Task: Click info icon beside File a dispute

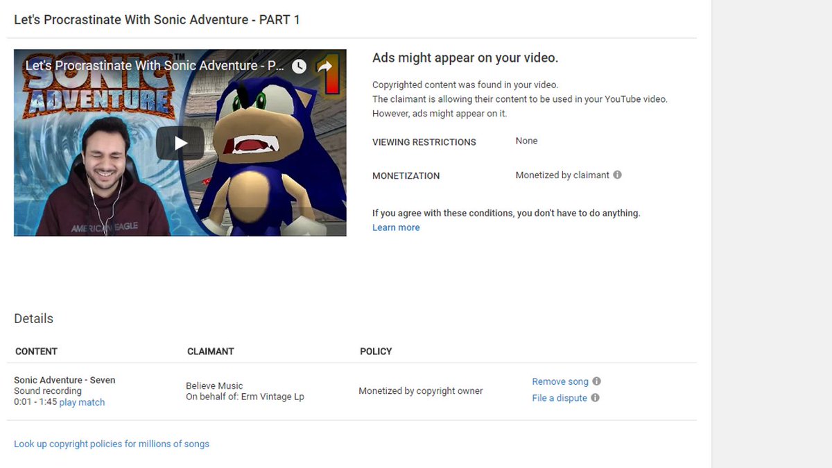Action: coord(596,398)
